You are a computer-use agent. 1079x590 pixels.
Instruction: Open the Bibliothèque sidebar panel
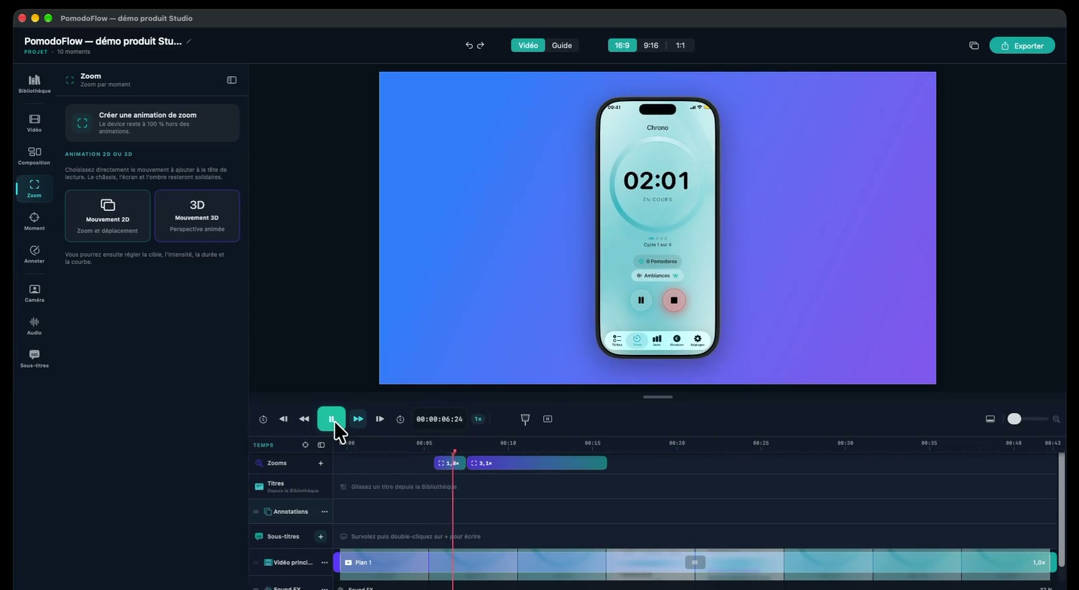[34, 84]
